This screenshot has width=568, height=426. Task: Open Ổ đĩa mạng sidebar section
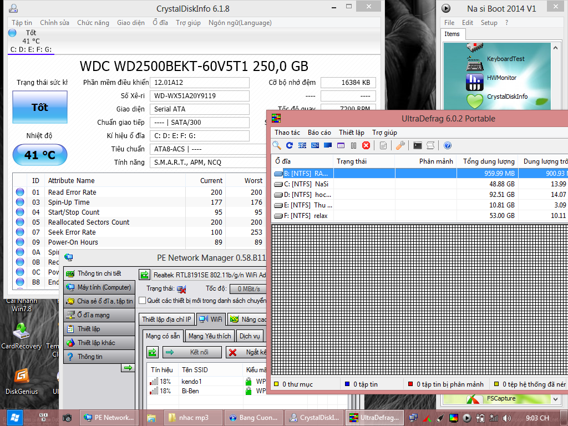(x=99, y=315)
